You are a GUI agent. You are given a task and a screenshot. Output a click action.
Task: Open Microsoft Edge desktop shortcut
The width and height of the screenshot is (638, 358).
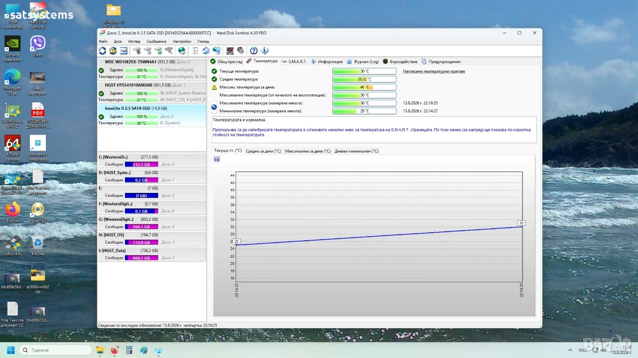point(12,82)
